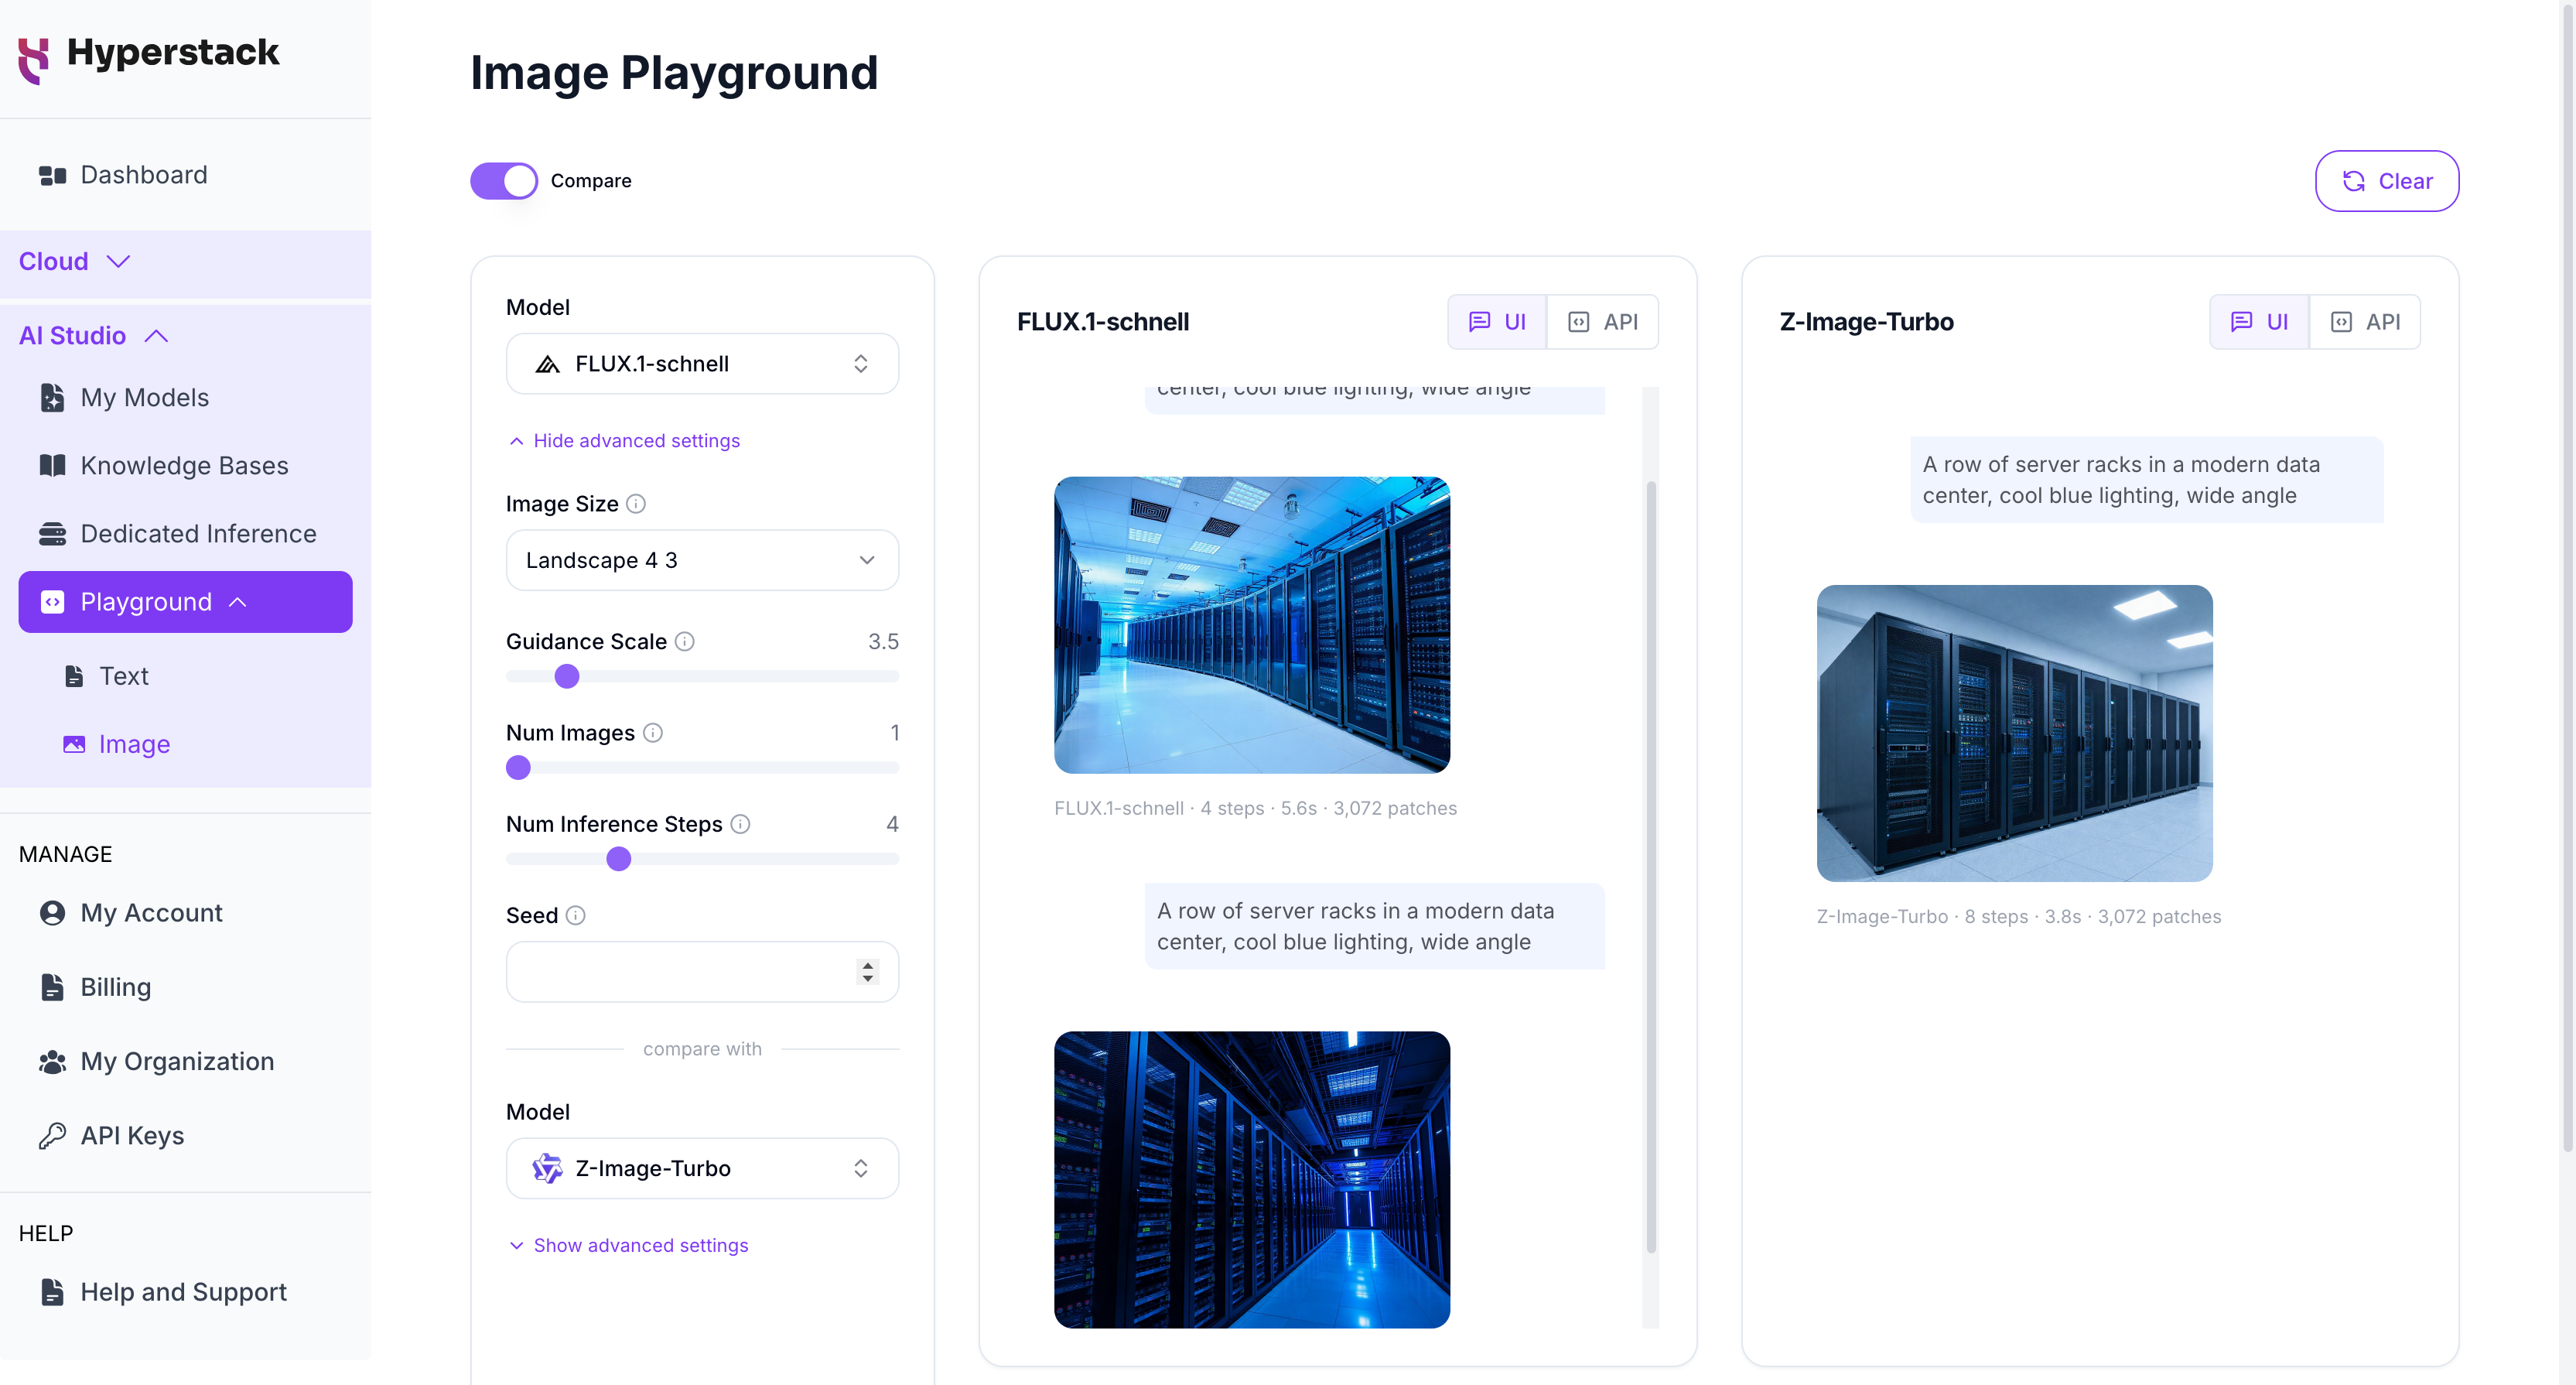Open the first FLUX.1-schnell generated image

(x=1252, y=625)
